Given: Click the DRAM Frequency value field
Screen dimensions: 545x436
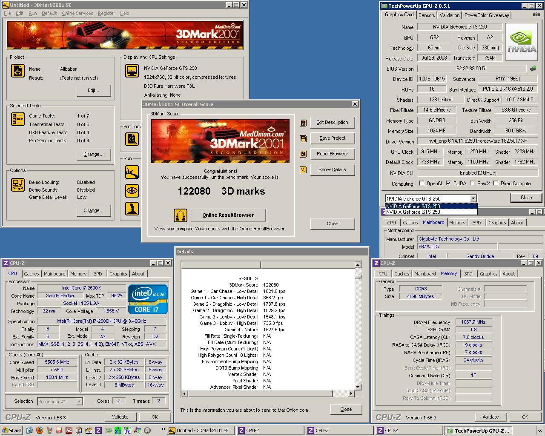Looking at the screenshot, I should (473, 322).
